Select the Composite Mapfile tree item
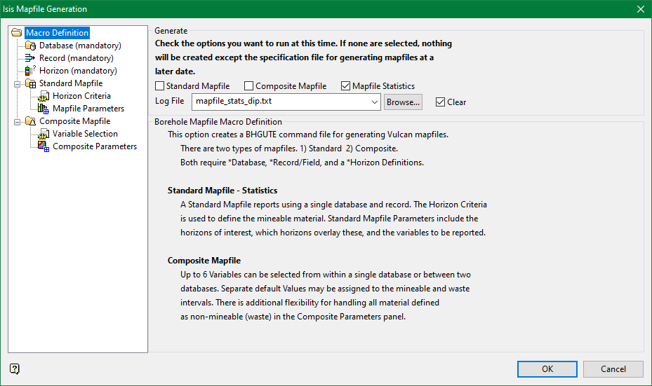 click(75, 121)
